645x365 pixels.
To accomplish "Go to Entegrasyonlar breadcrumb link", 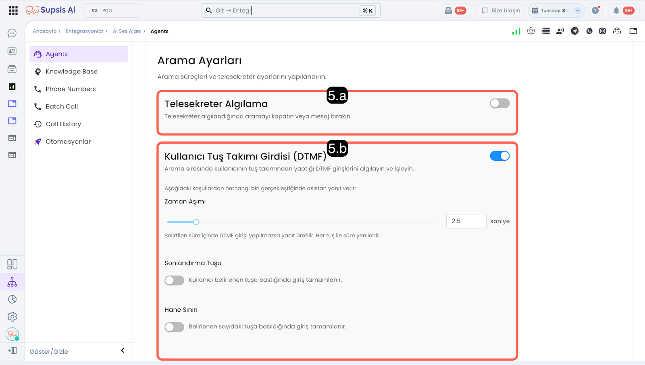I will tap(84, 31).
